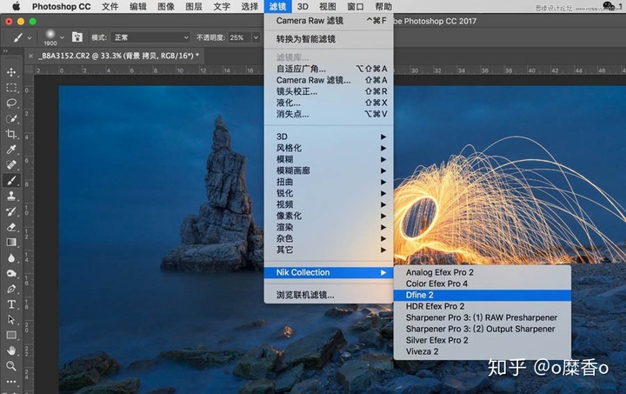Choose 转换为智能滤镜

[329, 39]
